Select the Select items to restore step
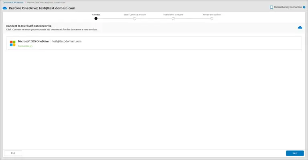Viewport: 308px width, 160px height. 173,18
